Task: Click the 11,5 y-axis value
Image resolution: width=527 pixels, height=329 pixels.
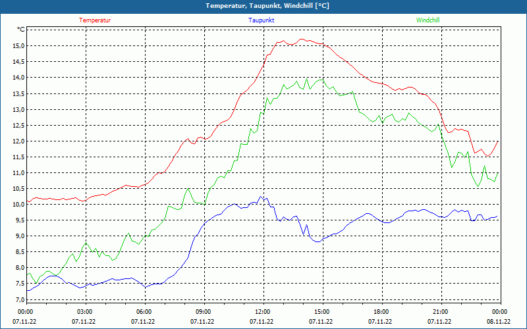Action: click(x=18, y=157)
